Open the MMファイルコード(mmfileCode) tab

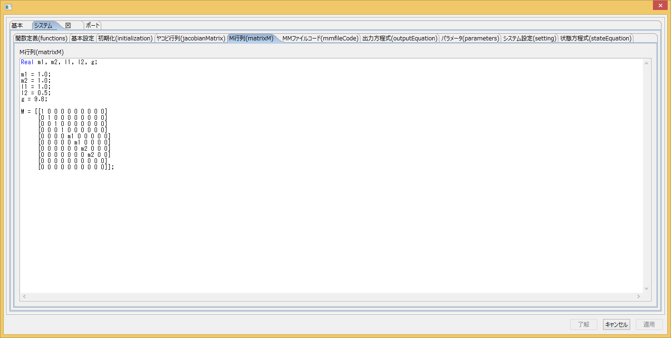320,39
